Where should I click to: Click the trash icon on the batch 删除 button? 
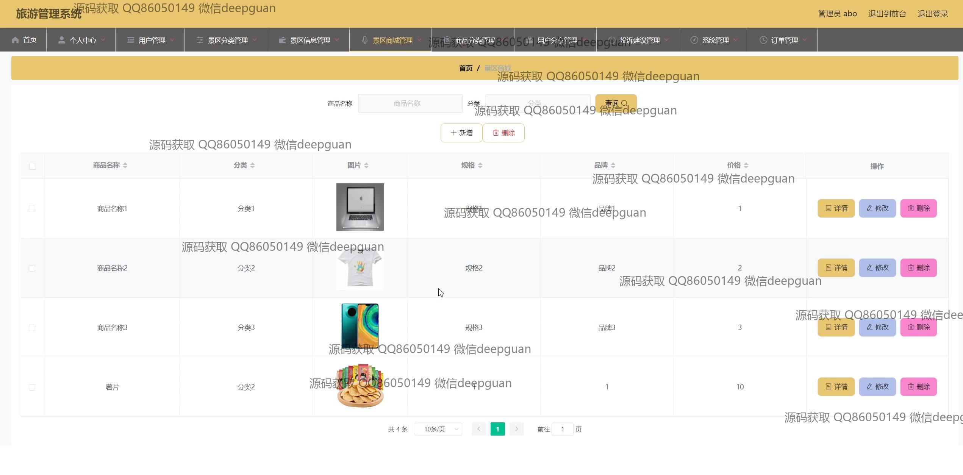coord(496,133)
